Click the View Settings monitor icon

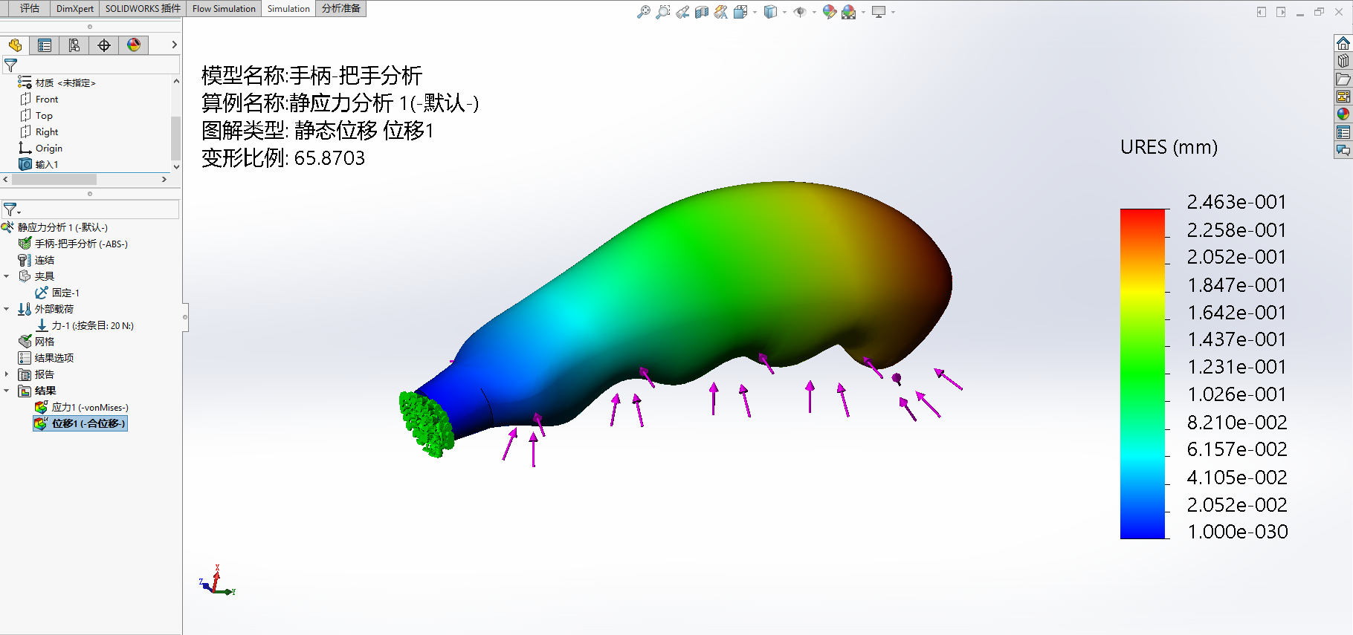coord(879,12)
